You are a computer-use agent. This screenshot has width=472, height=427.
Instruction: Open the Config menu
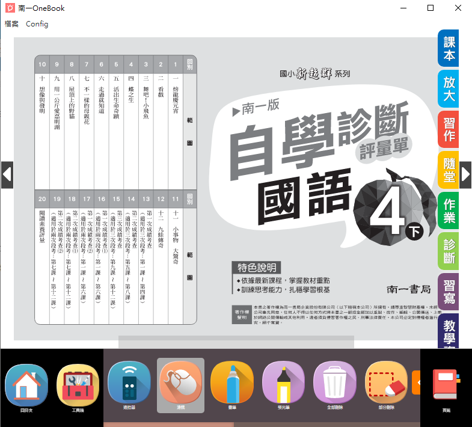coord(37,24)
